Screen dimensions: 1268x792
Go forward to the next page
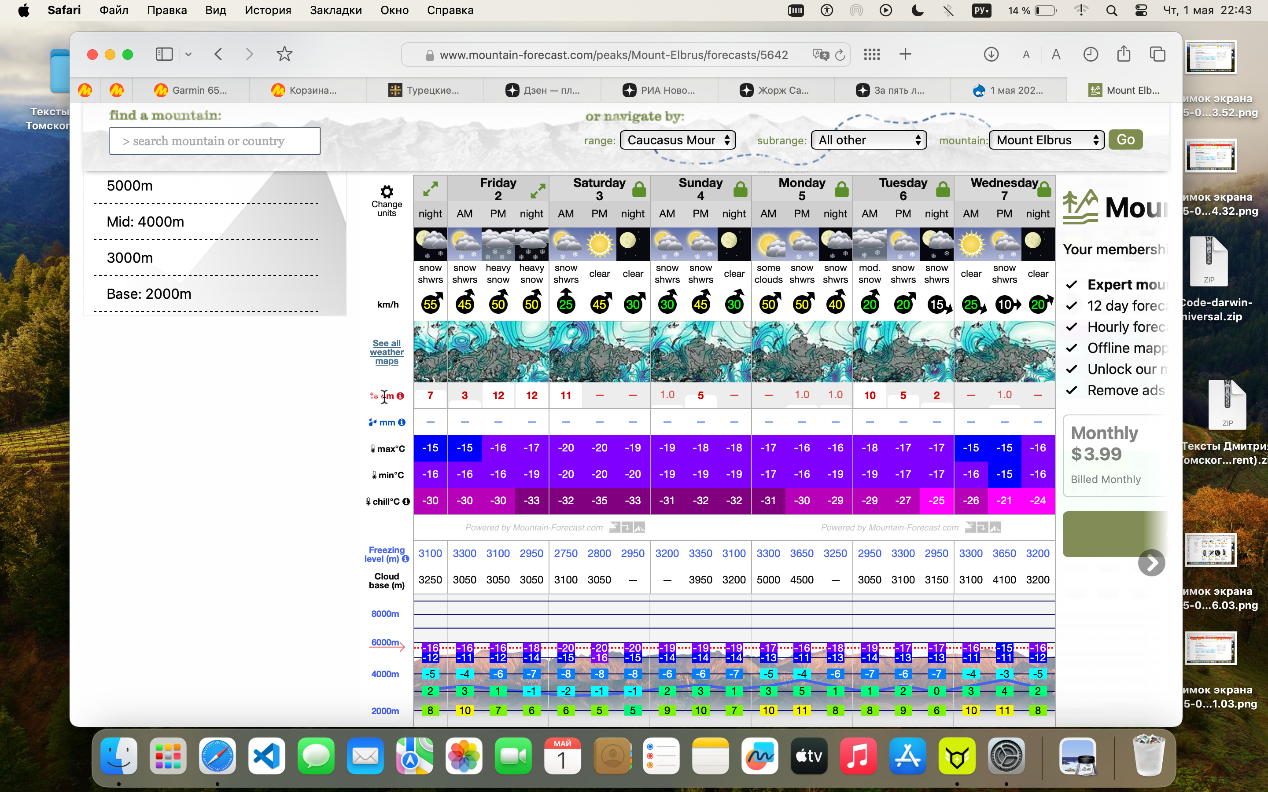249,54
